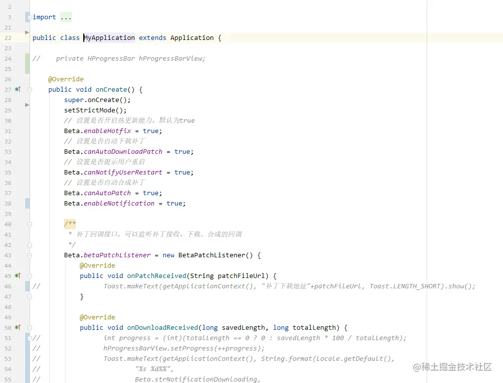The height and width of the screenshot is (383, 503).
Task: Click the @Override annotation on line 26
Action: (66, 79)
